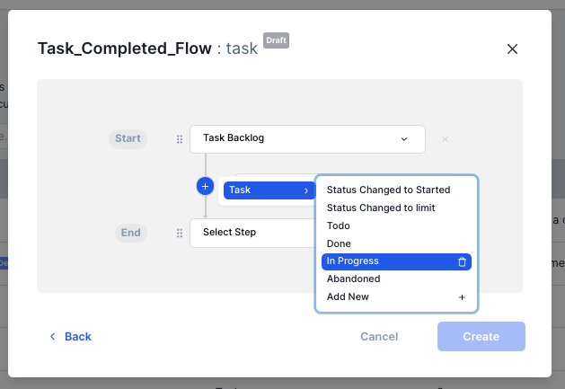This screenshot has width=565, height=389.
Task: Click the back arrow chevron icon
Action: [53, 337]
